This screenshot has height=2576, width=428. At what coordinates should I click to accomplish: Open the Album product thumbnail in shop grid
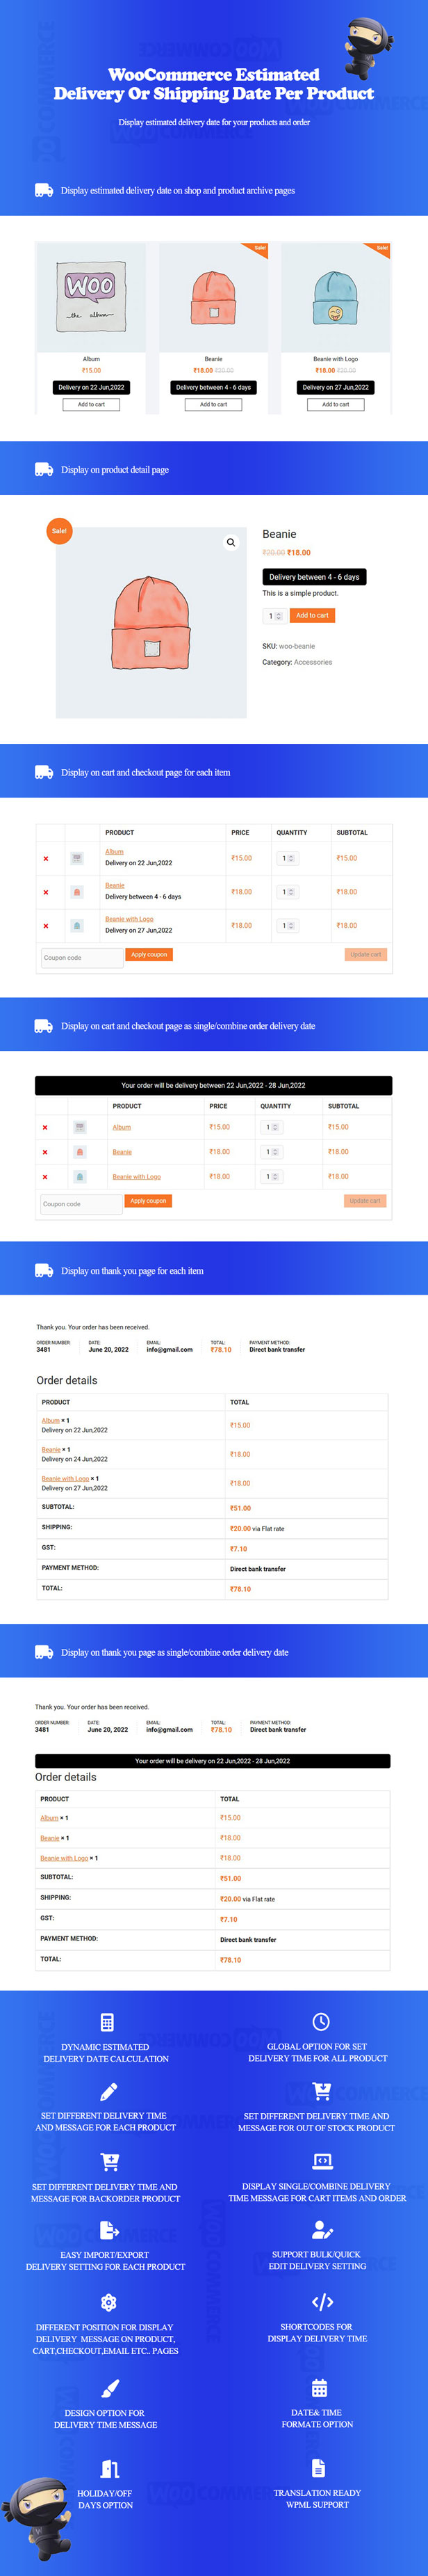click(91, 297)
